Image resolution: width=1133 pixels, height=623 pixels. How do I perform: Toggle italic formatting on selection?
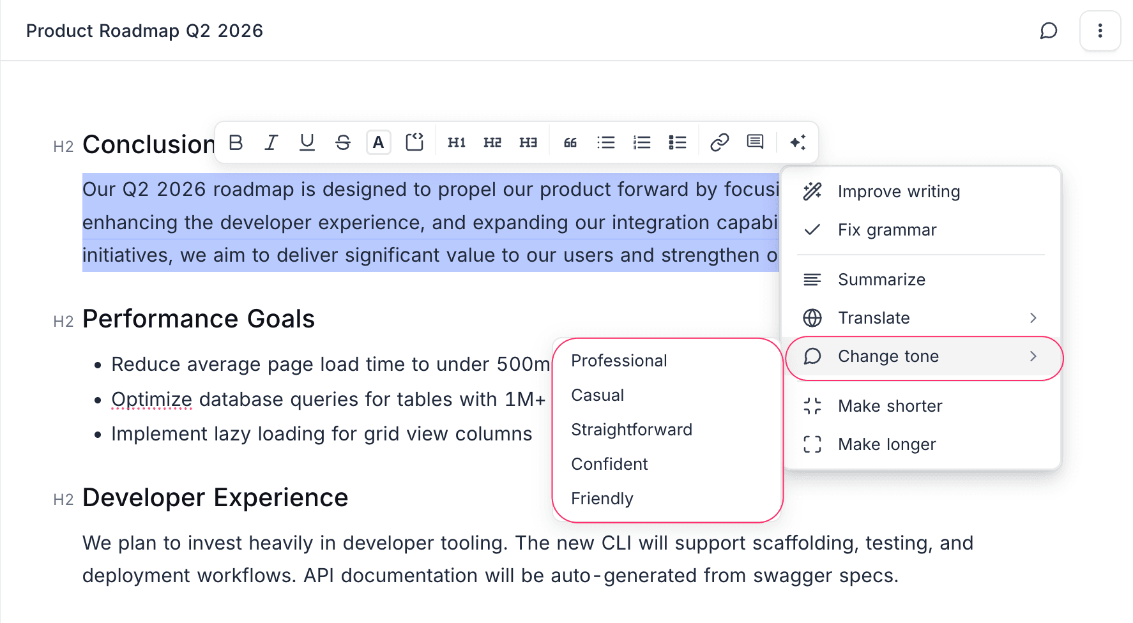click(271, 142)
